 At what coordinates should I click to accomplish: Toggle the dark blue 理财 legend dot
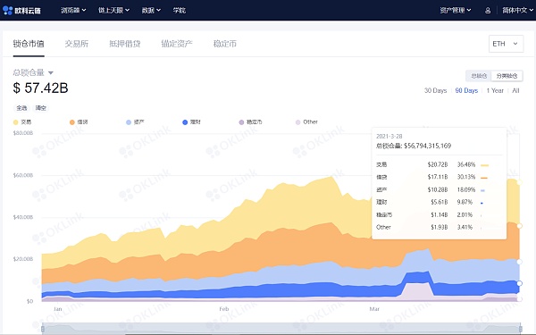(x=185, y=122)
